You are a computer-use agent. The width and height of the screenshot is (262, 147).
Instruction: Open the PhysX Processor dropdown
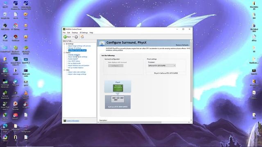(162, 65)
